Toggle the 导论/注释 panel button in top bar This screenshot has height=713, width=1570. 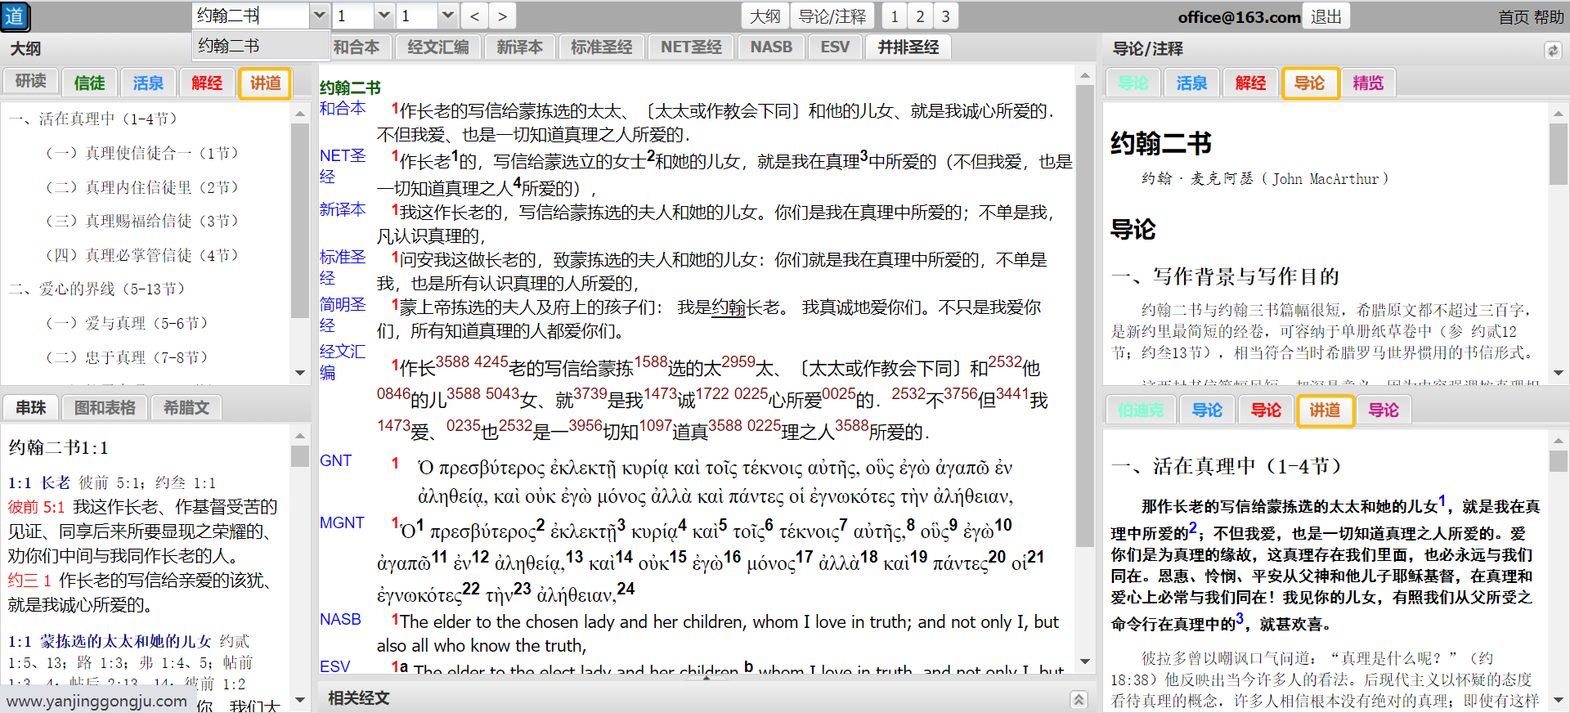832,16
